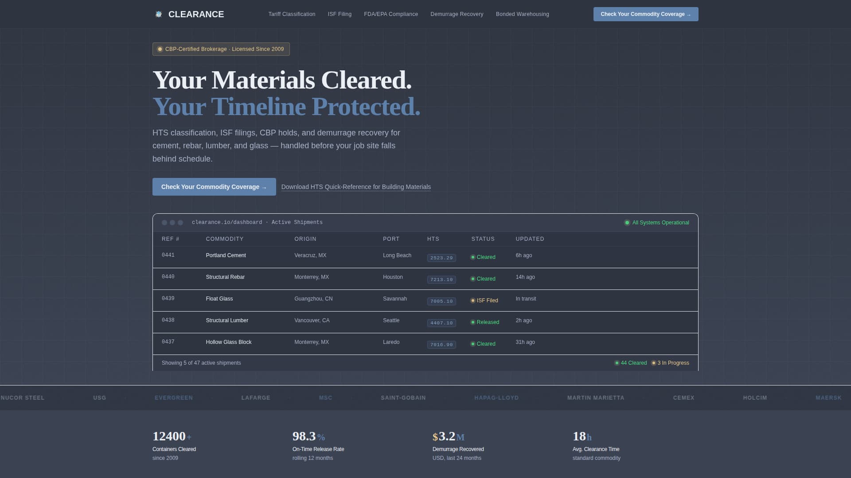Open FDA/EPA Compliance in navigation

click(x=390, y=14)
